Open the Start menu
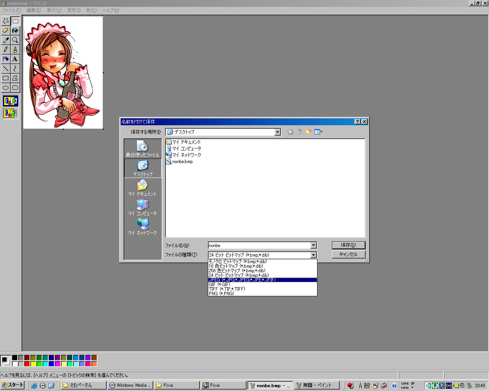Viewport: 489px width, 391px height. [13, 385]
